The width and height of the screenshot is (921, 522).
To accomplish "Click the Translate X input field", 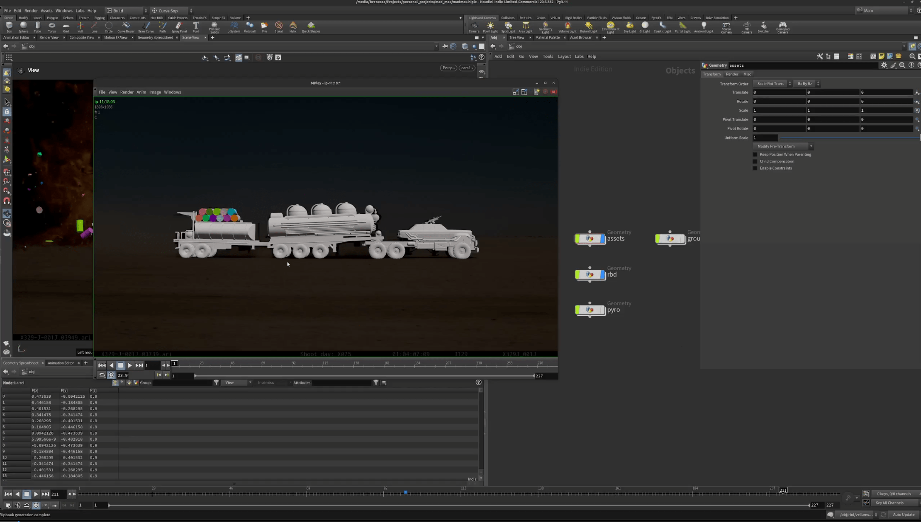I will pyautogui.click(x=779, y=92).
